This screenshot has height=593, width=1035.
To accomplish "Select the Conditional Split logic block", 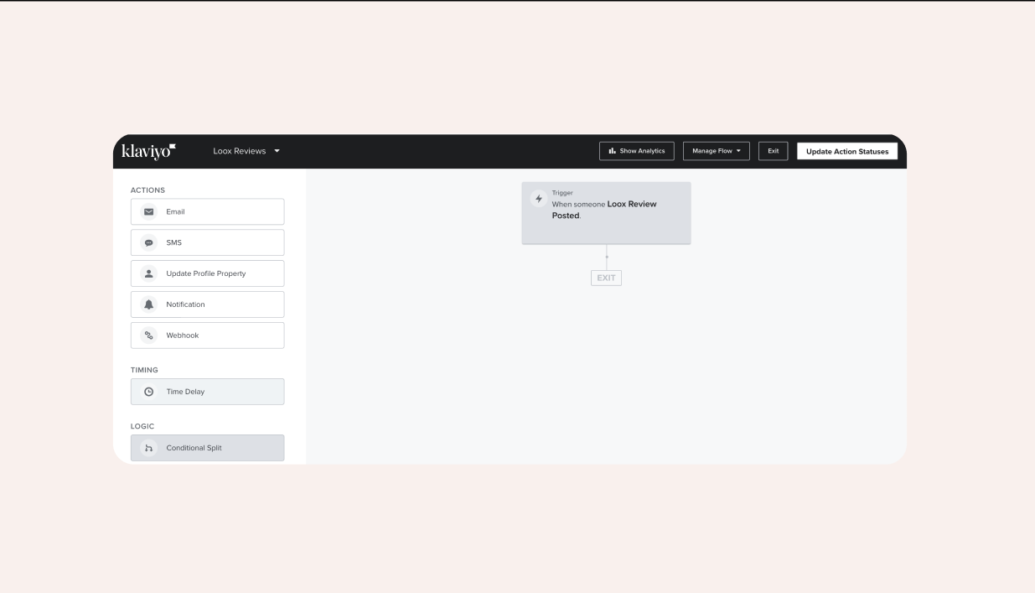I will tap(208, 448).
